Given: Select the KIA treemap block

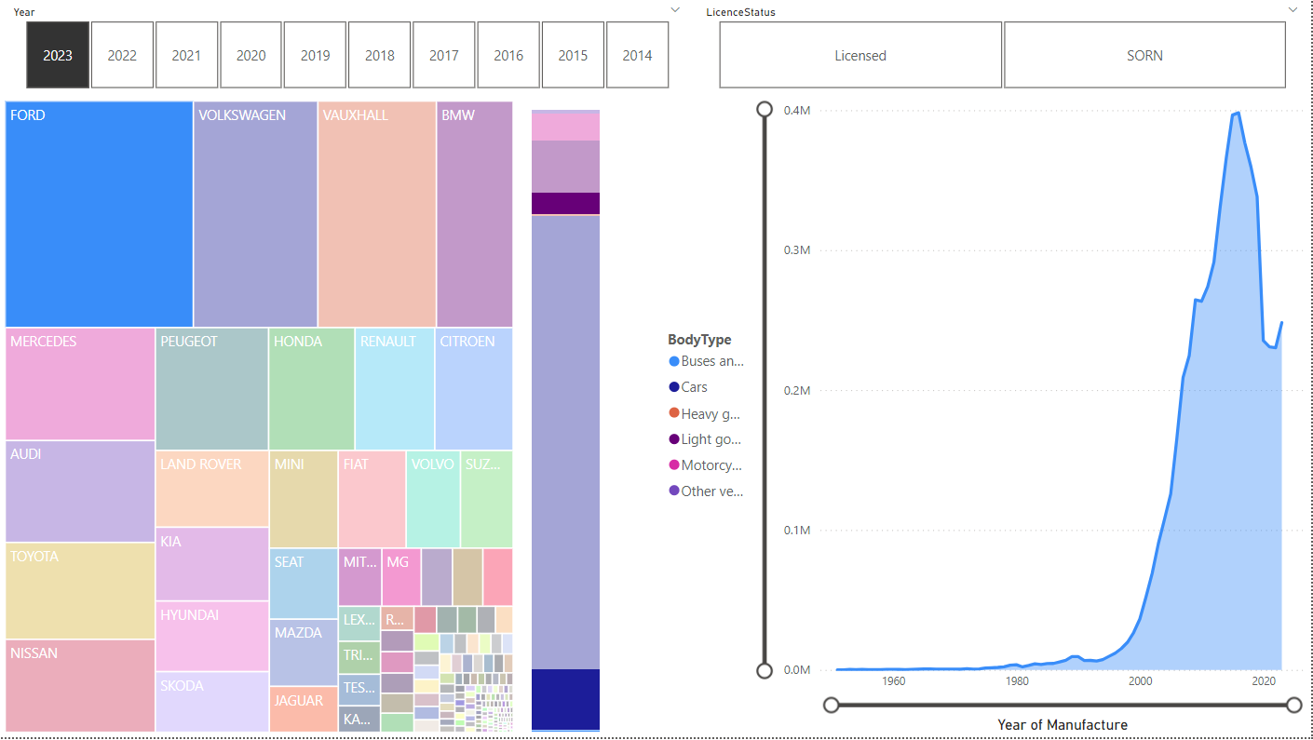Looking at the screenshot, I should (x=212, y=564).
